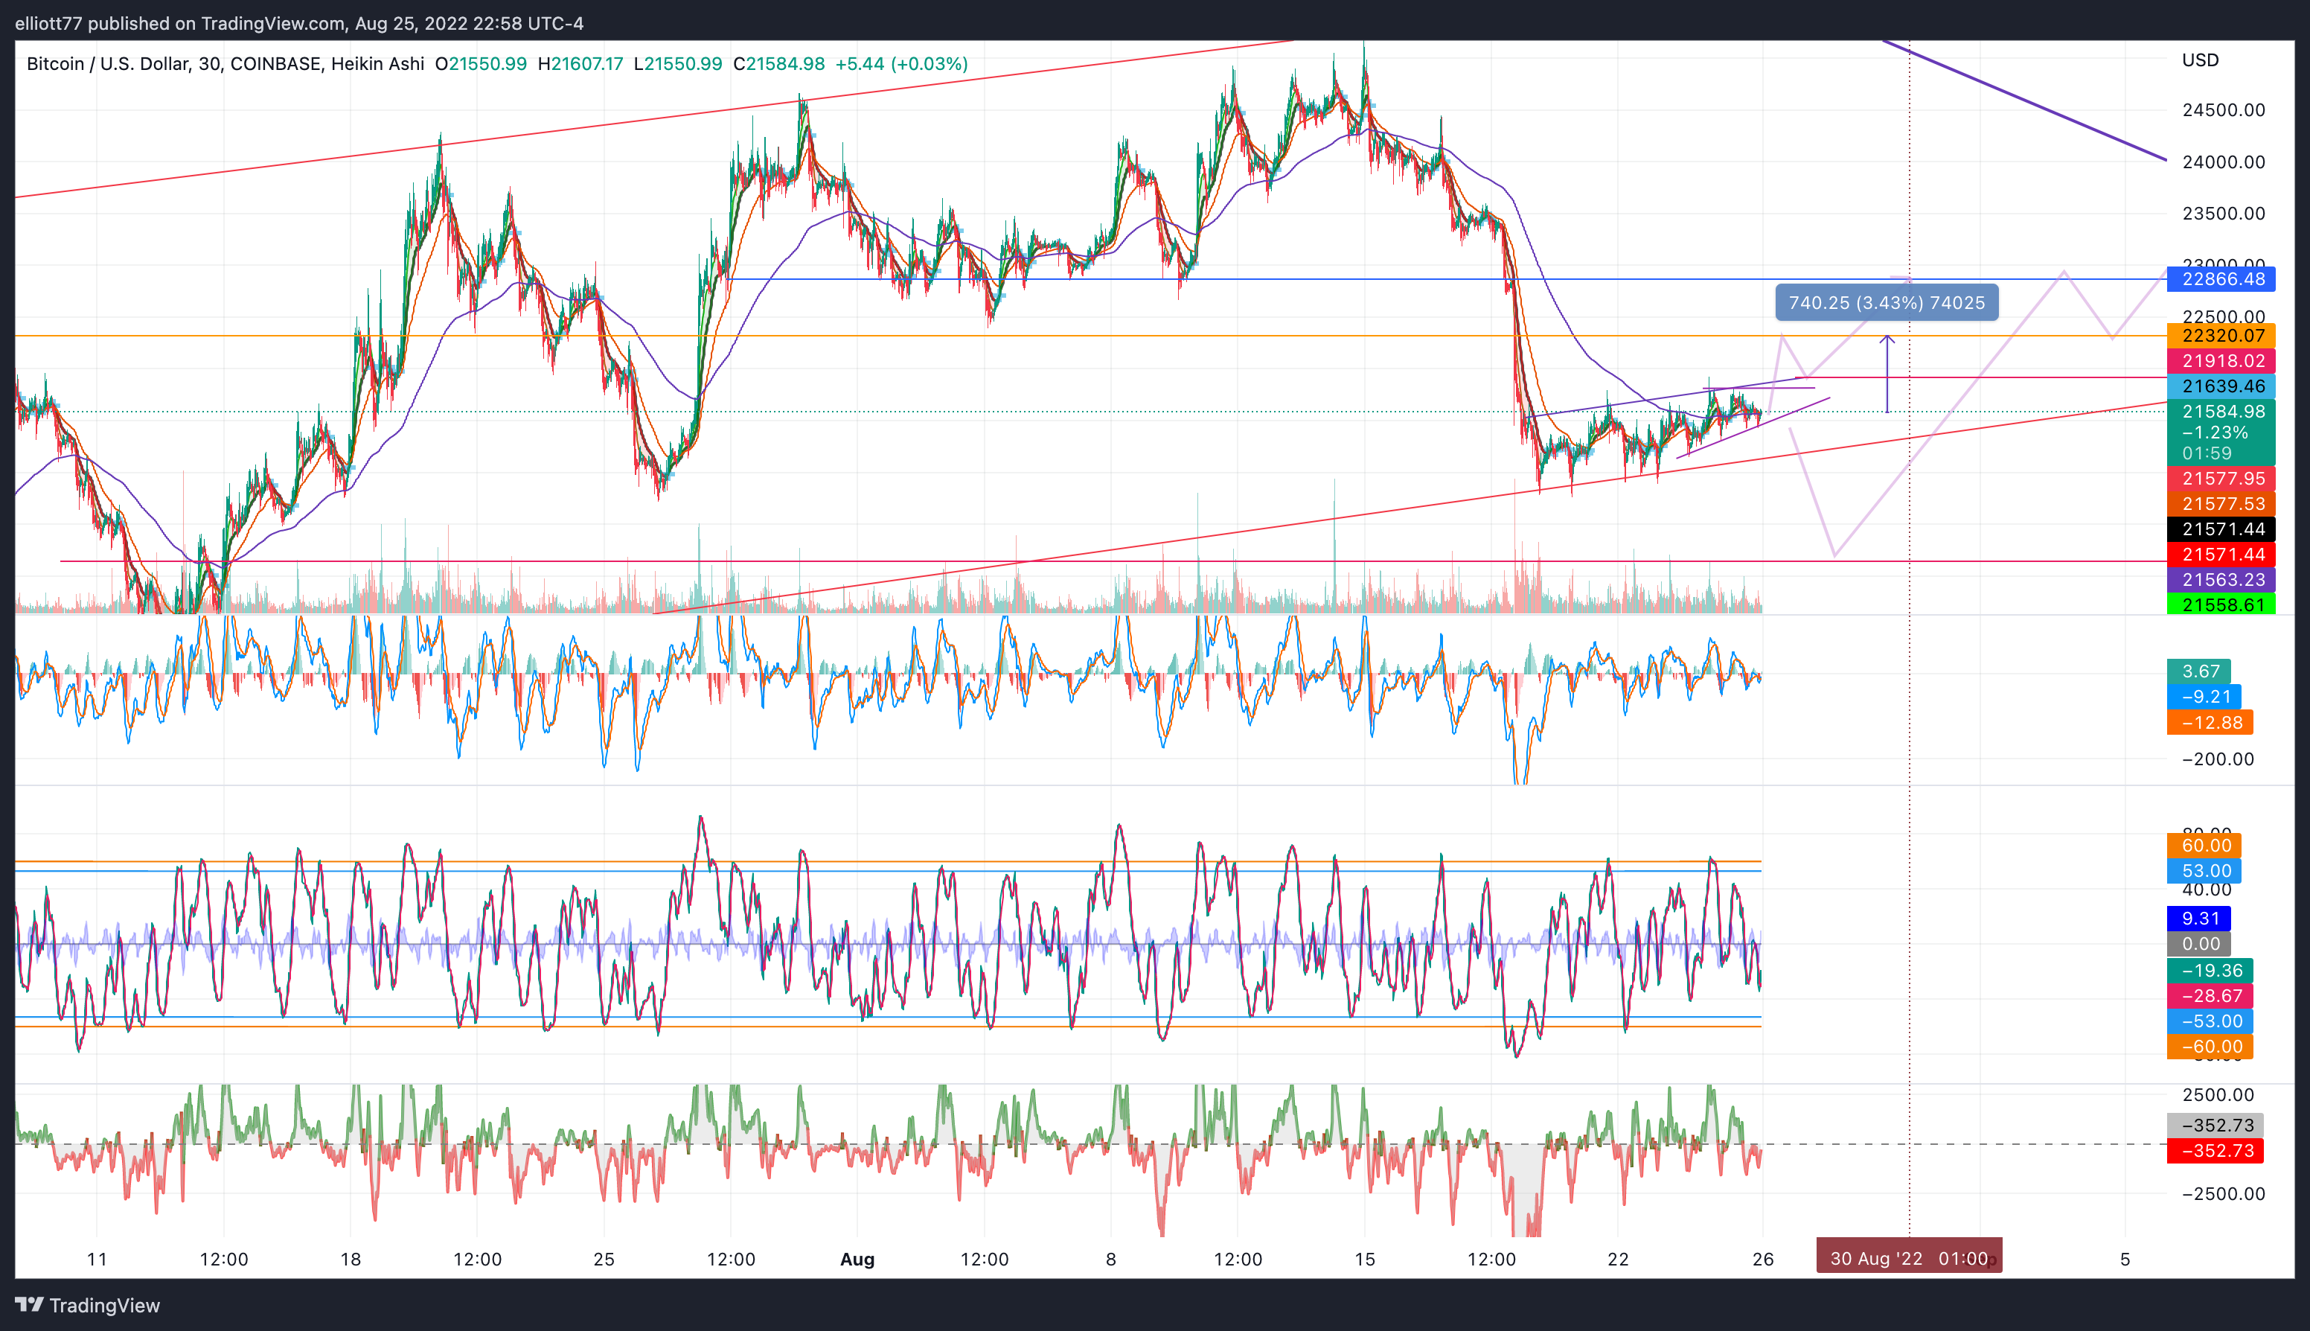Click the 24500.00 price axis label
Screen dimensions: 2310x1331
[x=2223, y=109]
